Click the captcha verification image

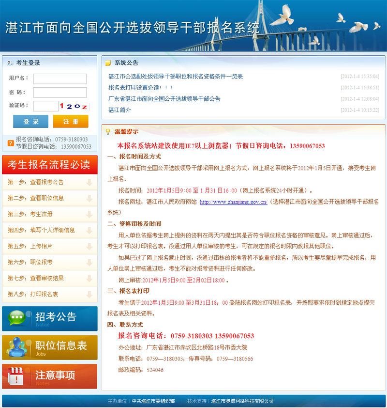[x=74, y=106]
